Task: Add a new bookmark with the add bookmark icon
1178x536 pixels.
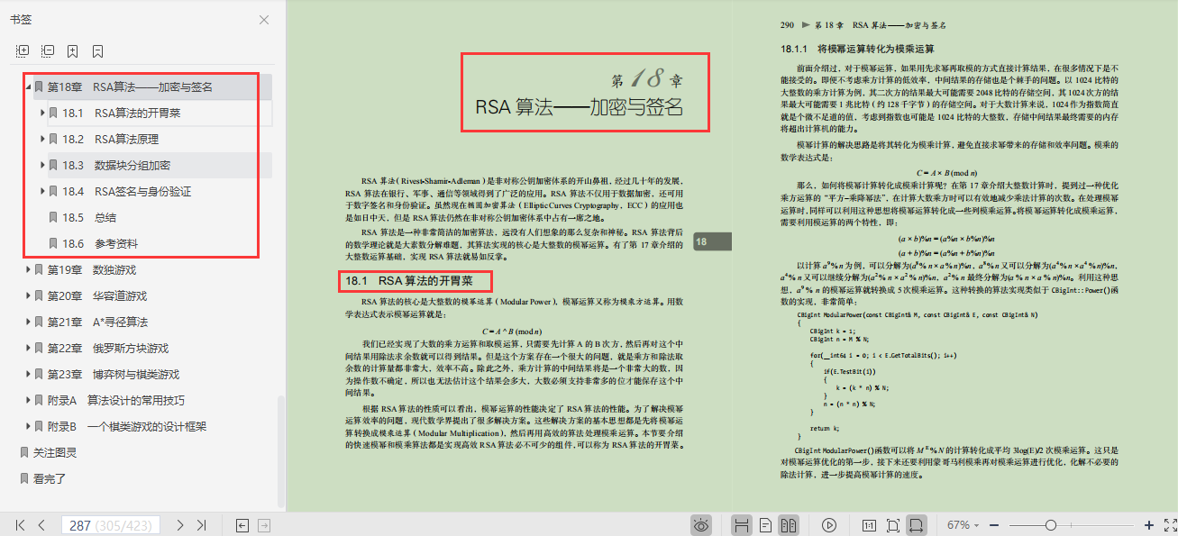Action: pyautogui.click(x=72, y=50)
